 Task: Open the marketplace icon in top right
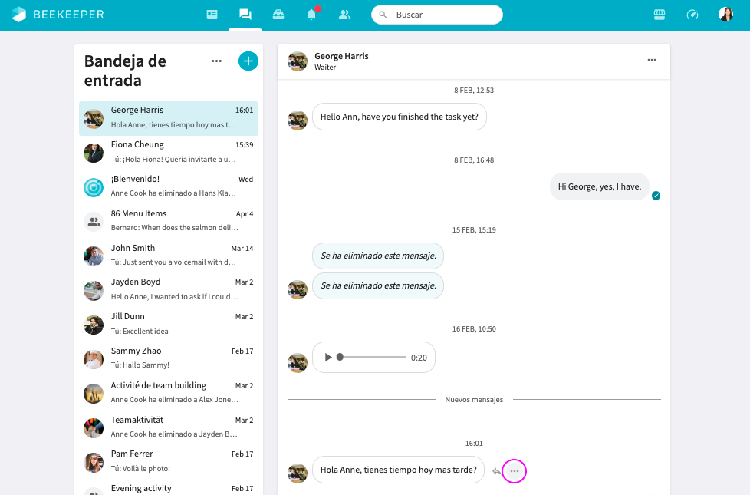(659, 15)
